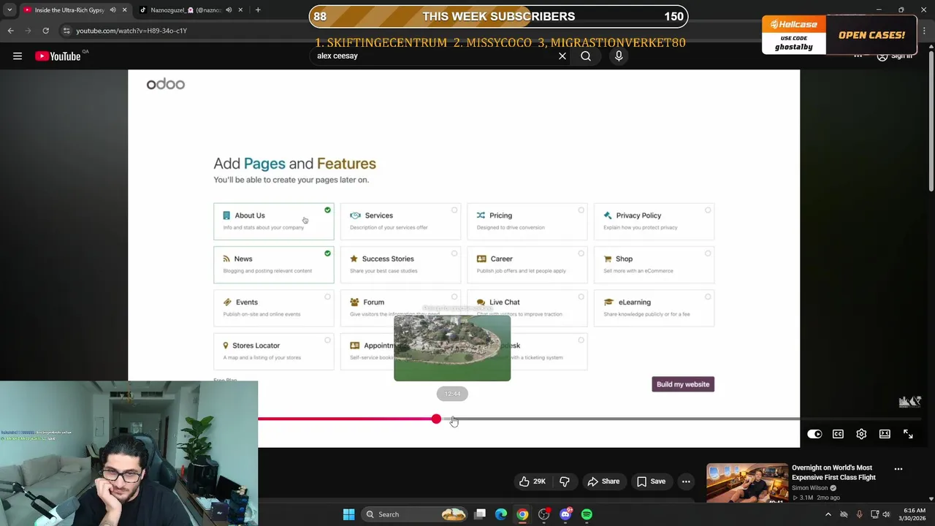Start voice search with microphone icon
The height and width of the screenshot is (526, 935).
pyautogui.click(x=619, y=56)
